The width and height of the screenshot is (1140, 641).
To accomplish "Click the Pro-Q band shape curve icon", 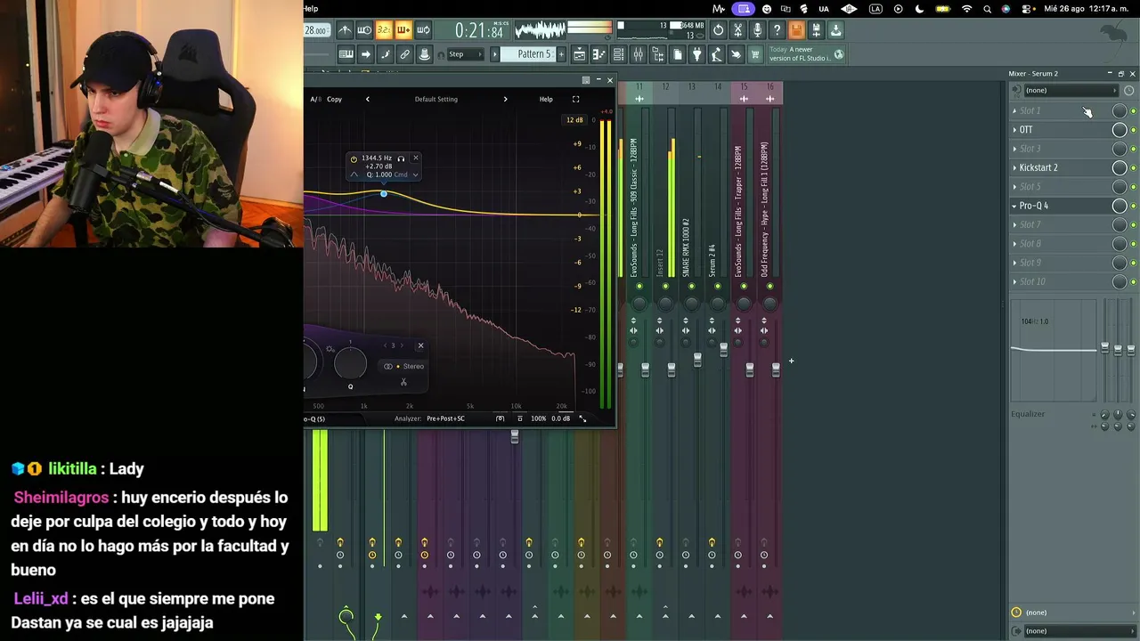I will [354, 174].
